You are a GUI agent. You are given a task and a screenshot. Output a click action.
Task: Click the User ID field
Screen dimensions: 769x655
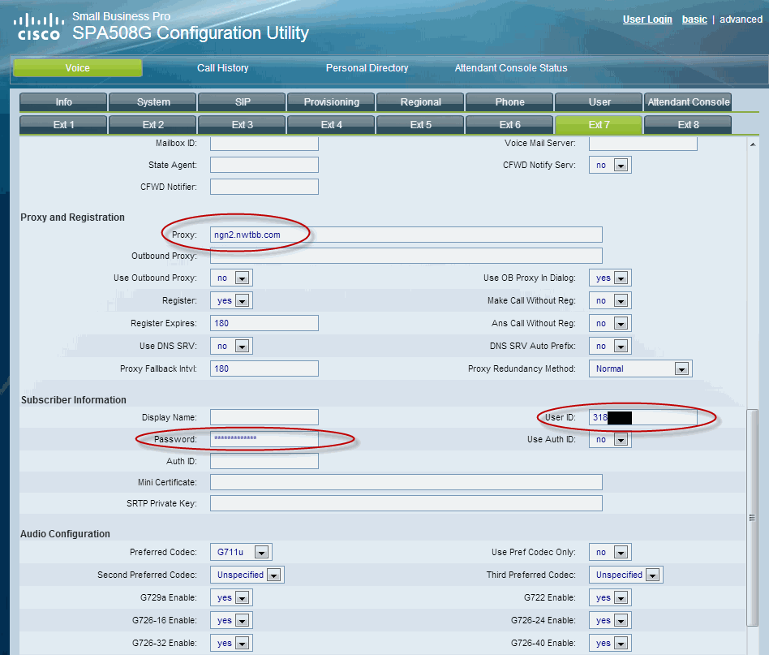point(643,417)
